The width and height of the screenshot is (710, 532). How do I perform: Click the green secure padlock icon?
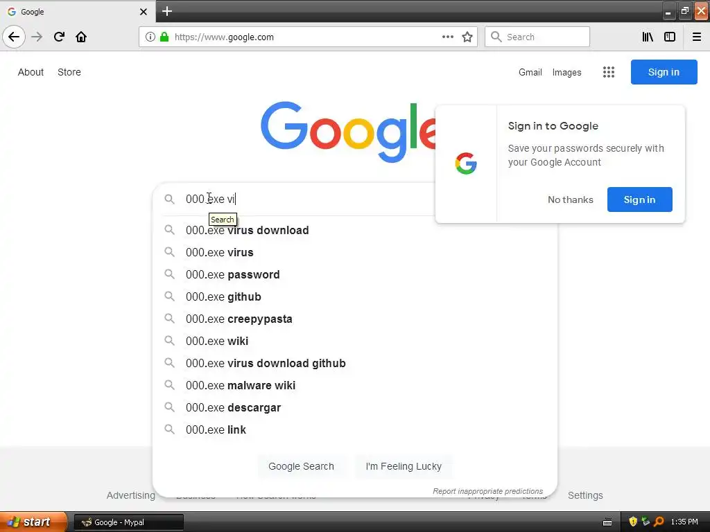coord(164,37)
